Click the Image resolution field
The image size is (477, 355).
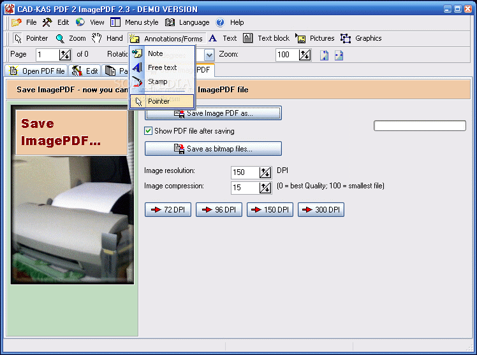click(x=245, y=172)
